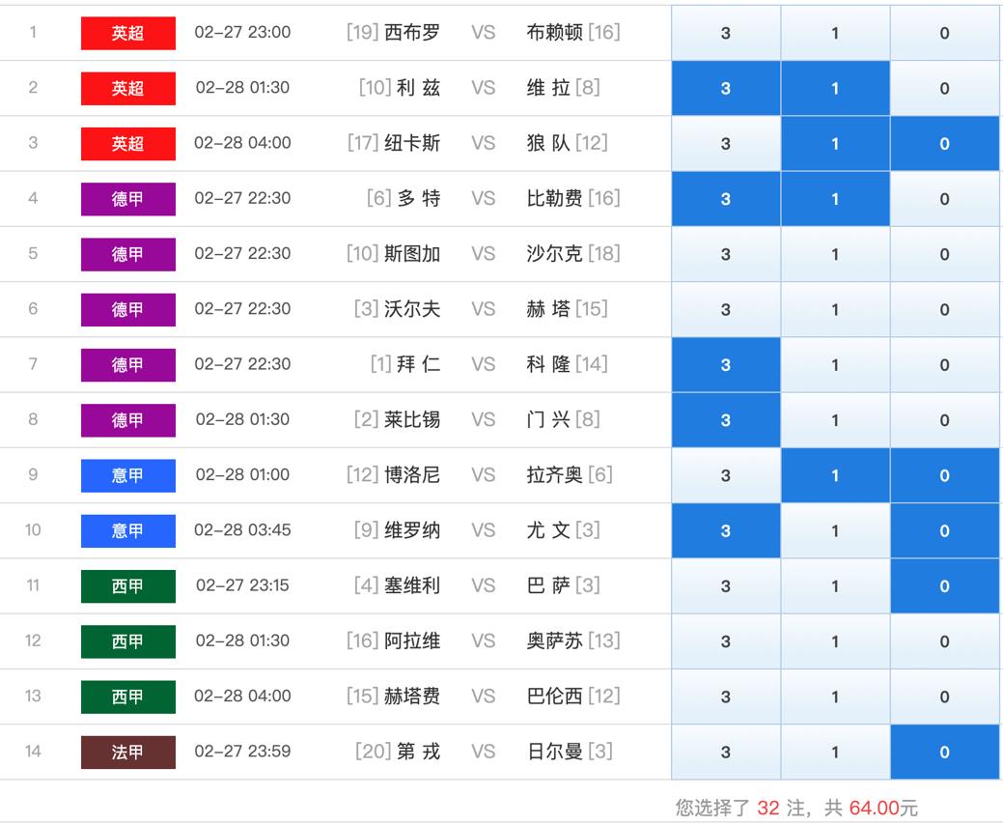Deselect 1 for 博洛尼 vs 拉齐奥

click(835, 475)
